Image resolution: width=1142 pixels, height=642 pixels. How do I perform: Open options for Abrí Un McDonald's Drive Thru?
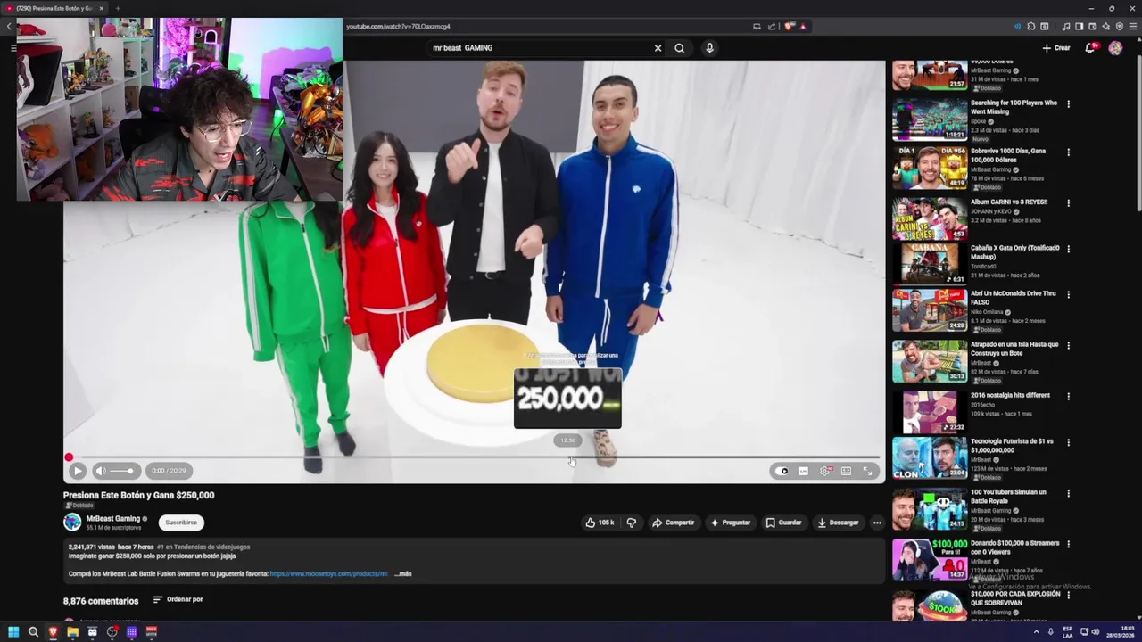coord(1068,294)
